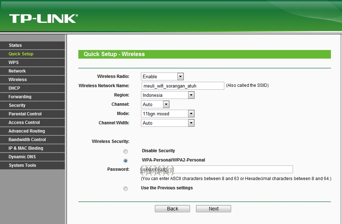Click the Back button

click(x=172, y=209)
